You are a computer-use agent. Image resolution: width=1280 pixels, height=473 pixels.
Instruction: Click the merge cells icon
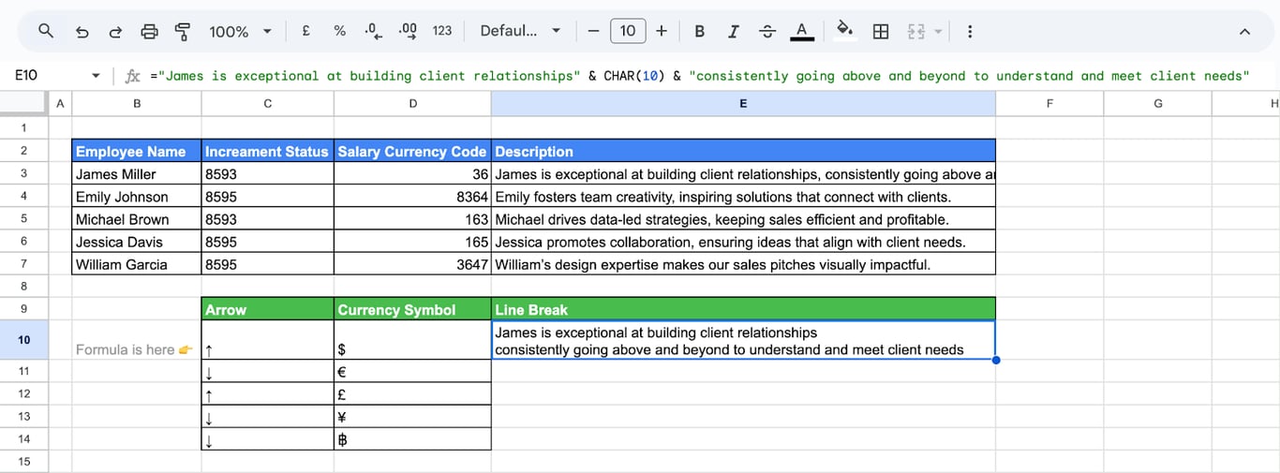click(916, 31)
